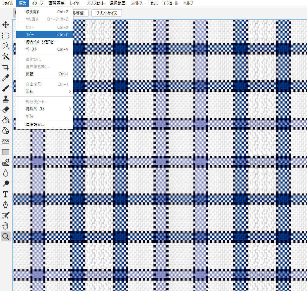
Task: Click the プリントサイズ button
Action: click(107, 13)
